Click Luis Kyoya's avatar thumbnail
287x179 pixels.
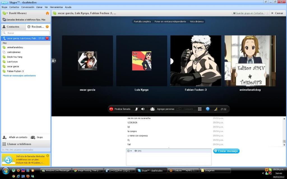tap(142, 61)
